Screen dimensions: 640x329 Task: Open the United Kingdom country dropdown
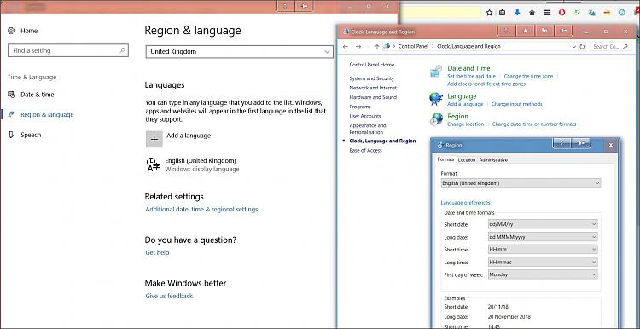pyautogui.click(x=240, y=52)
